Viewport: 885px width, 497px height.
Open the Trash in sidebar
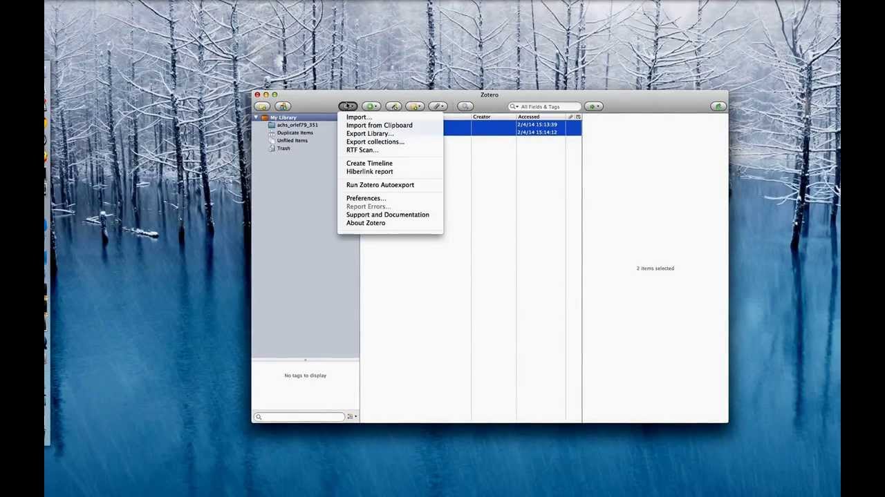[283, 148]
